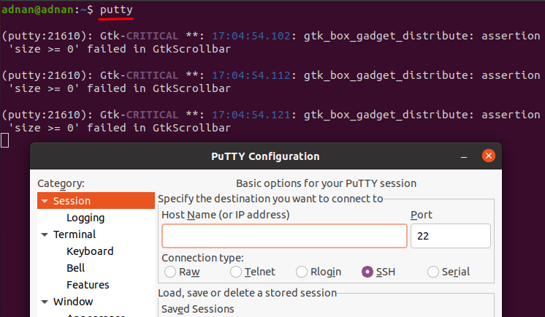Focus the Host Name input field
This screenshot has height=317, width=545.
tap(284, 236)
